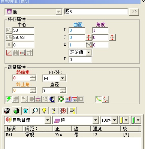Screen dimensions: 145x149
Task: Click the 常规 cell in the EA1 row
Action: click(x=30, y=135)
